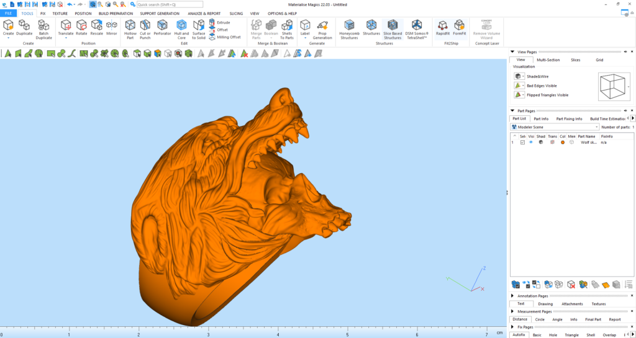This screenshot has width=636, height=338.
Task: Launch the Rapidfit tool
Action: [442, 29]
